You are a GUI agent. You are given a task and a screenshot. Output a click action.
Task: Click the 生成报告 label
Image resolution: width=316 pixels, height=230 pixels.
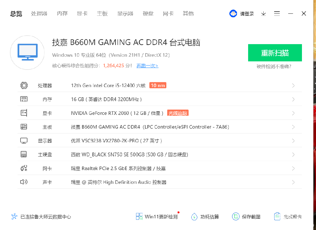(293, 217)
